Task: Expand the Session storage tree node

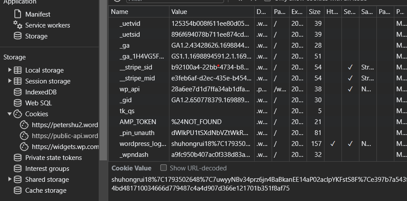Action: click(x=10, y=81)
